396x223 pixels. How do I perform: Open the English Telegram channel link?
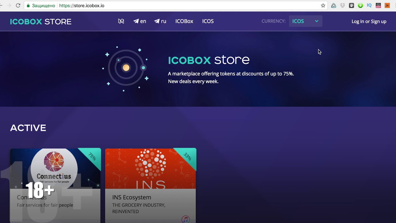coord(140,21)
